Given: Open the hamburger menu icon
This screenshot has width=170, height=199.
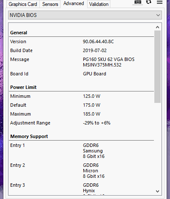Looking at the screenshot, I should pos(159,2).
